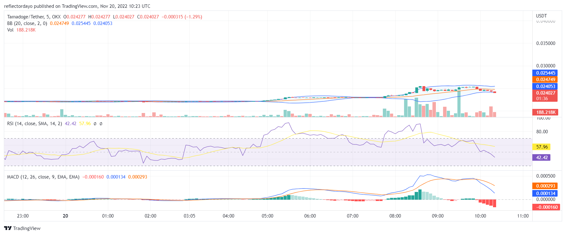Click the 0.000500 MACD axis label
The height and width of the screenshot is (235, 566).
pyautogui.click(x=546, y=176)
